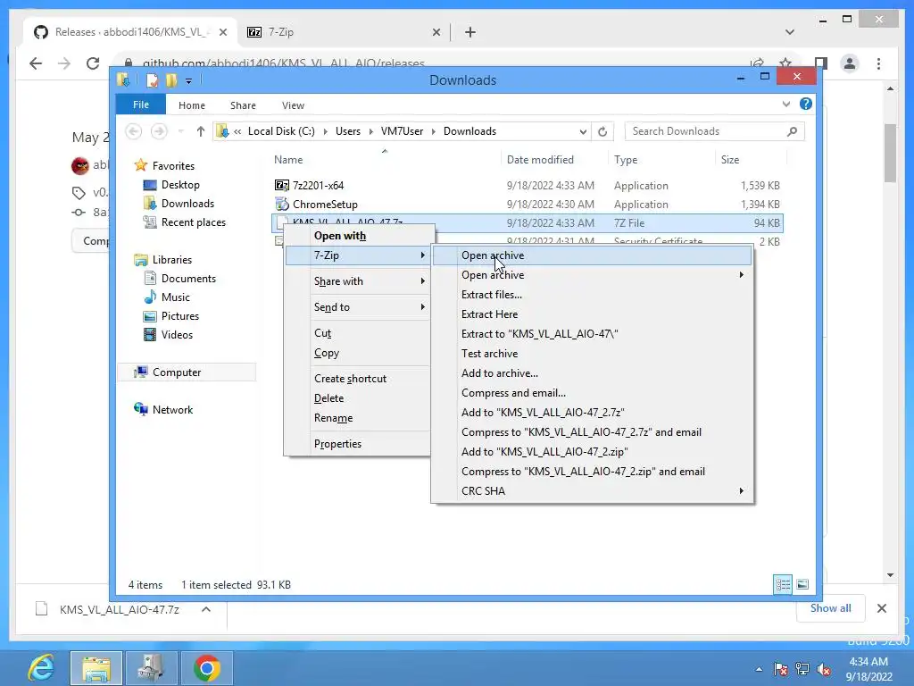Viewport: 914px width, 686px height.
Task: Click File Explorer taskbar button
Action: (x=96, y=668)
